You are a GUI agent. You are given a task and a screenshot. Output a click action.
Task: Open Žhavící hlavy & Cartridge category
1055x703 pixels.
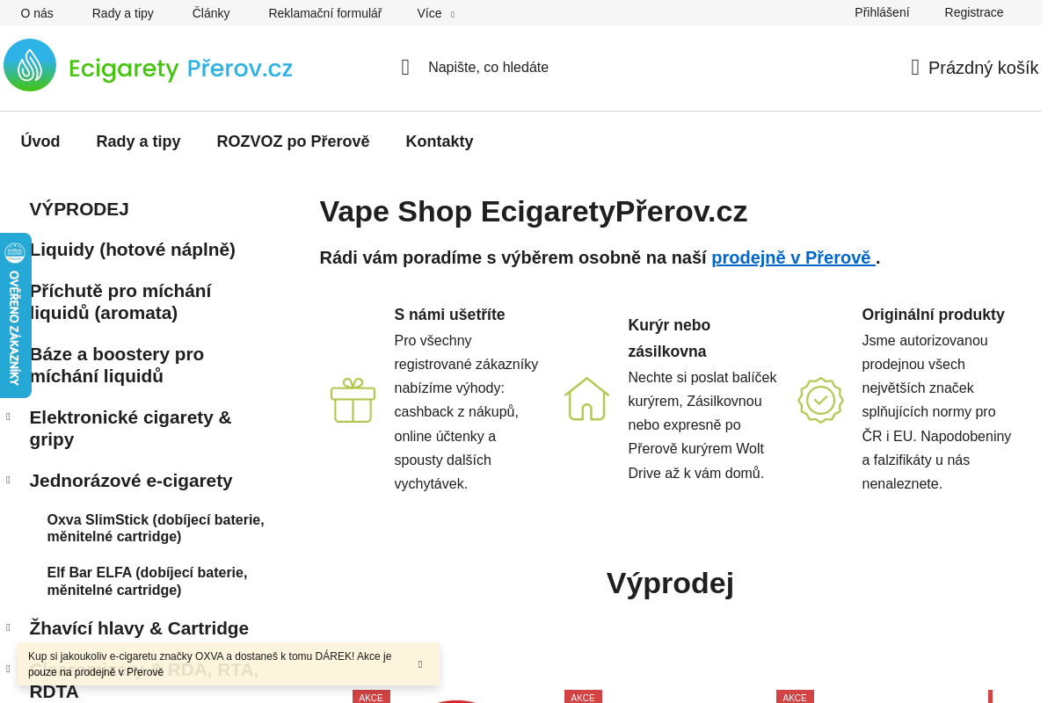(139, 628)
